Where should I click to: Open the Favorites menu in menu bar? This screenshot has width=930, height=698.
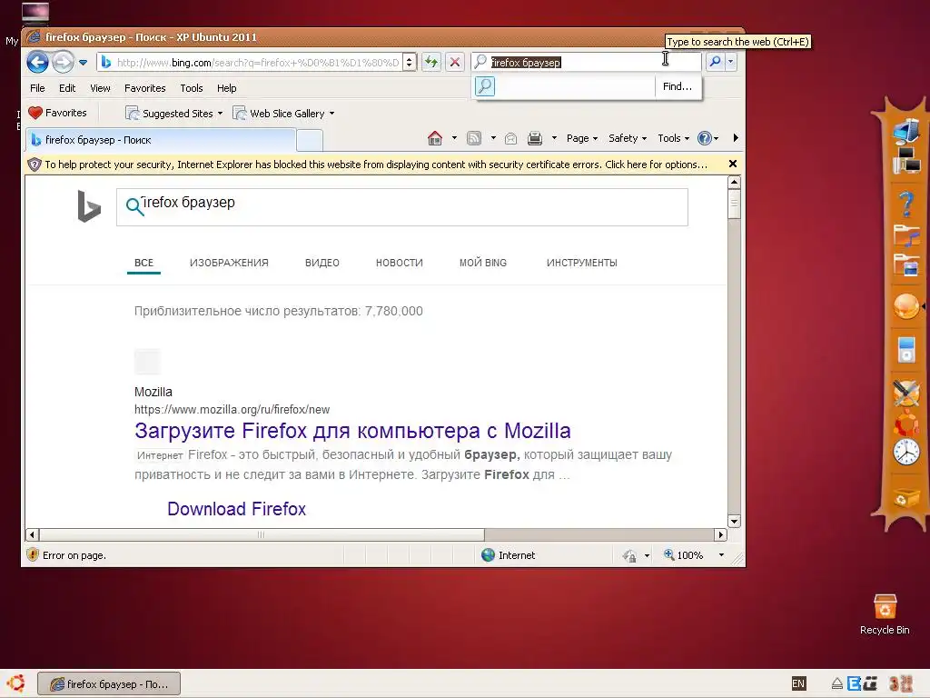pos(144,88)
